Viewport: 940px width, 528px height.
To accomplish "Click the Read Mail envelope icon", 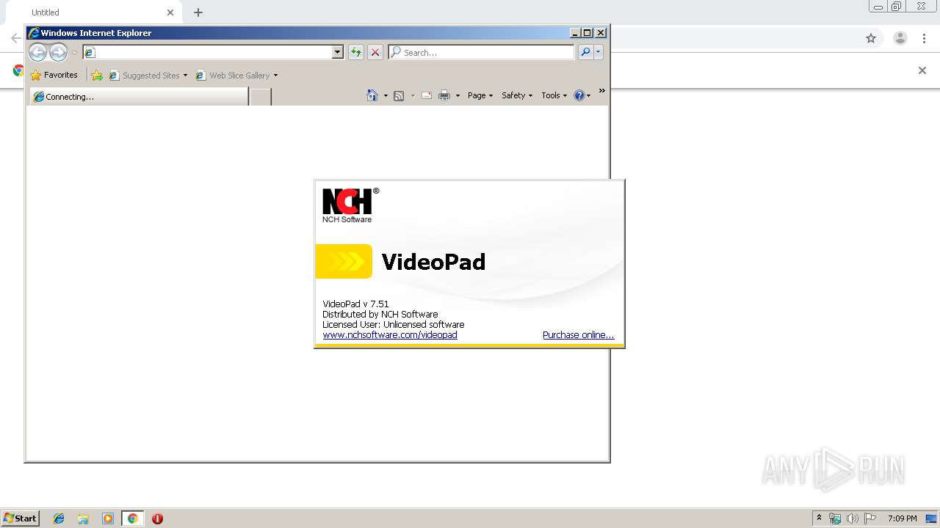I will (427, 95).
